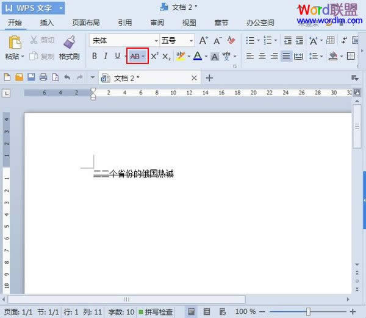The width and height of the screenshot is (366, 318).
Task: Apply font color A button
Action: 198,56
